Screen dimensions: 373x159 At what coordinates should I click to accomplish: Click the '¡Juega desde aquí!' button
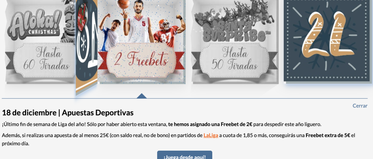pos(185,156)
